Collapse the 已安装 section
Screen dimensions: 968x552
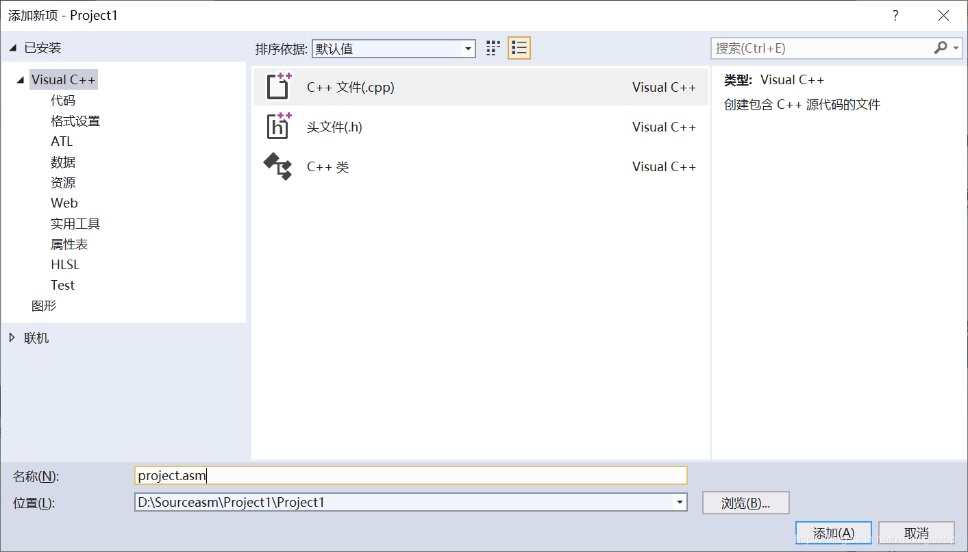pyautogui.click(x=12, y=48)
